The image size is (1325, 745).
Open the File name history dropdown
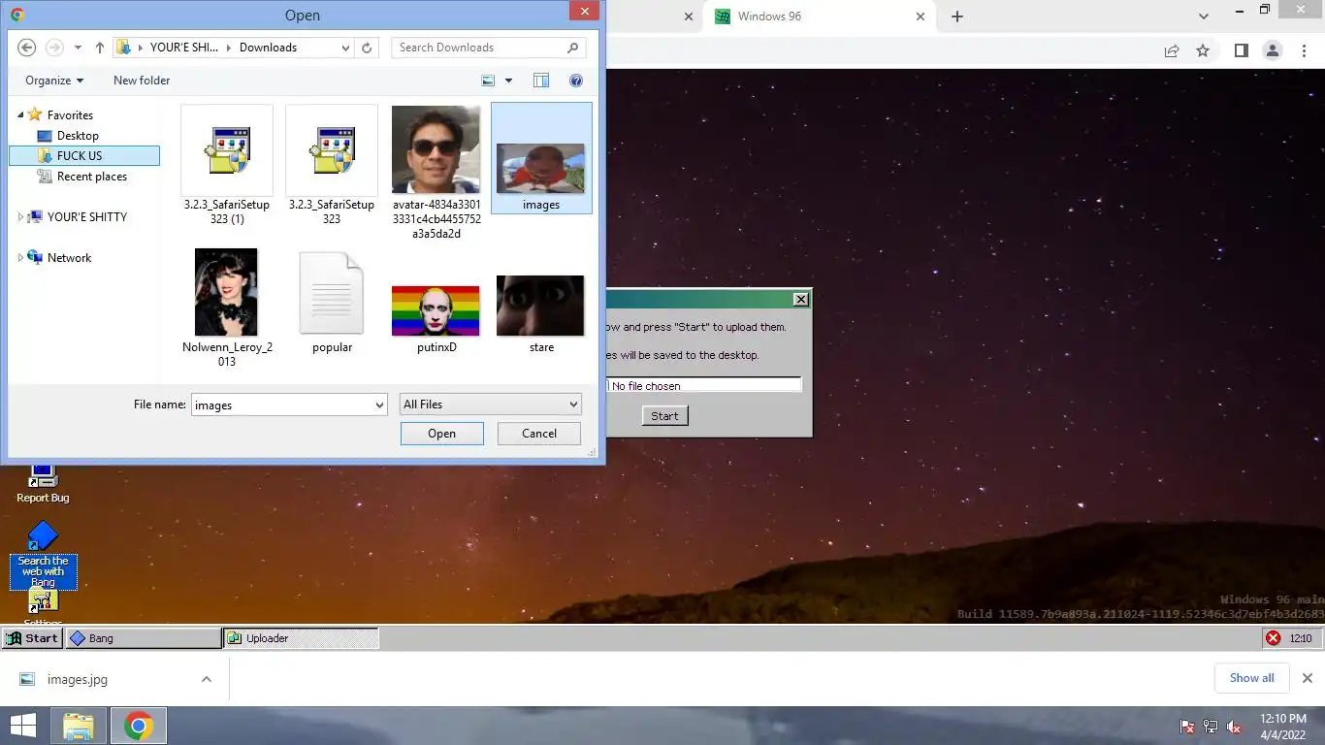pyautogui.click(x=379, y=405)
